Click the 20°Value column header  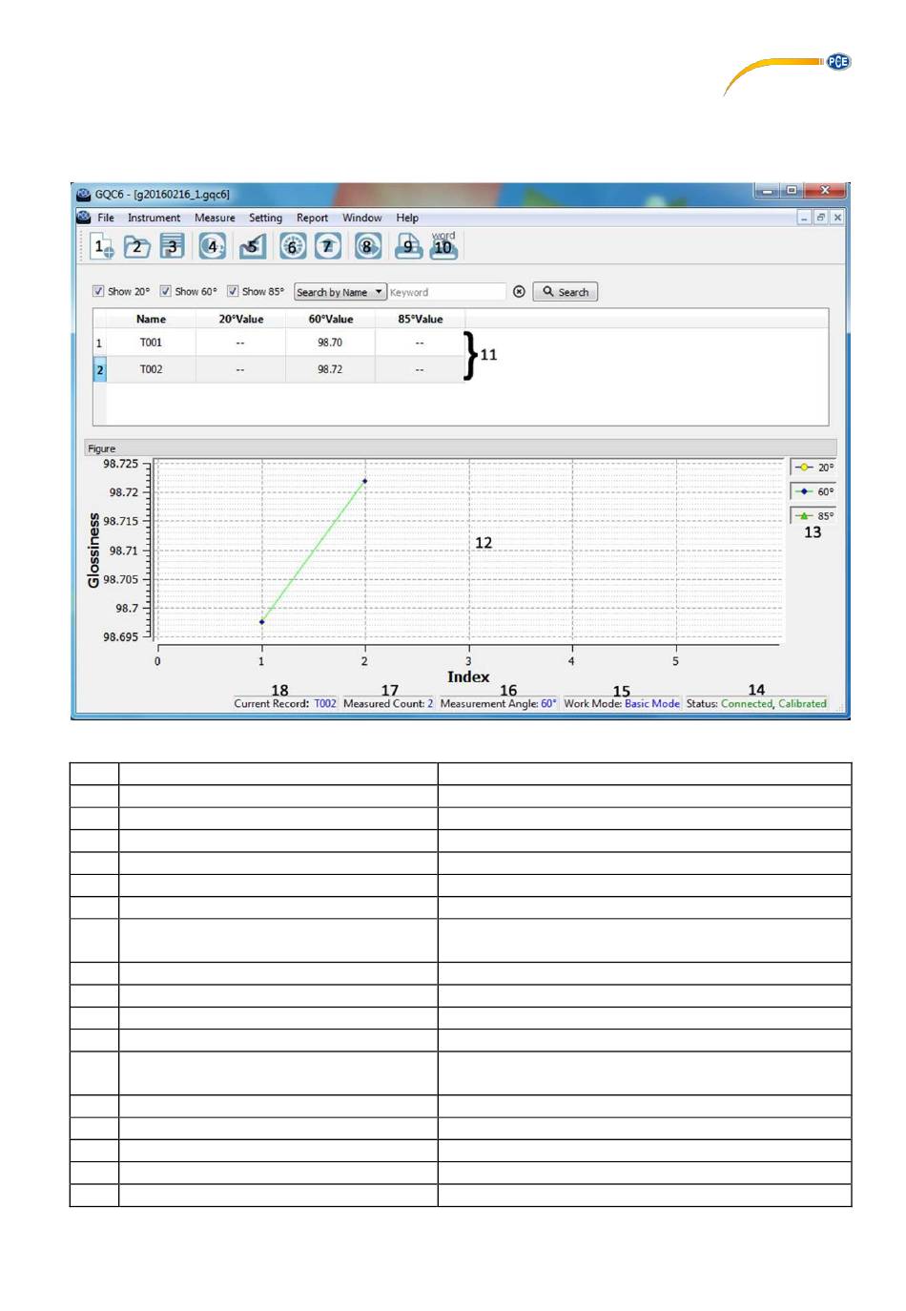pyautogui.click(x=240, y=320)
